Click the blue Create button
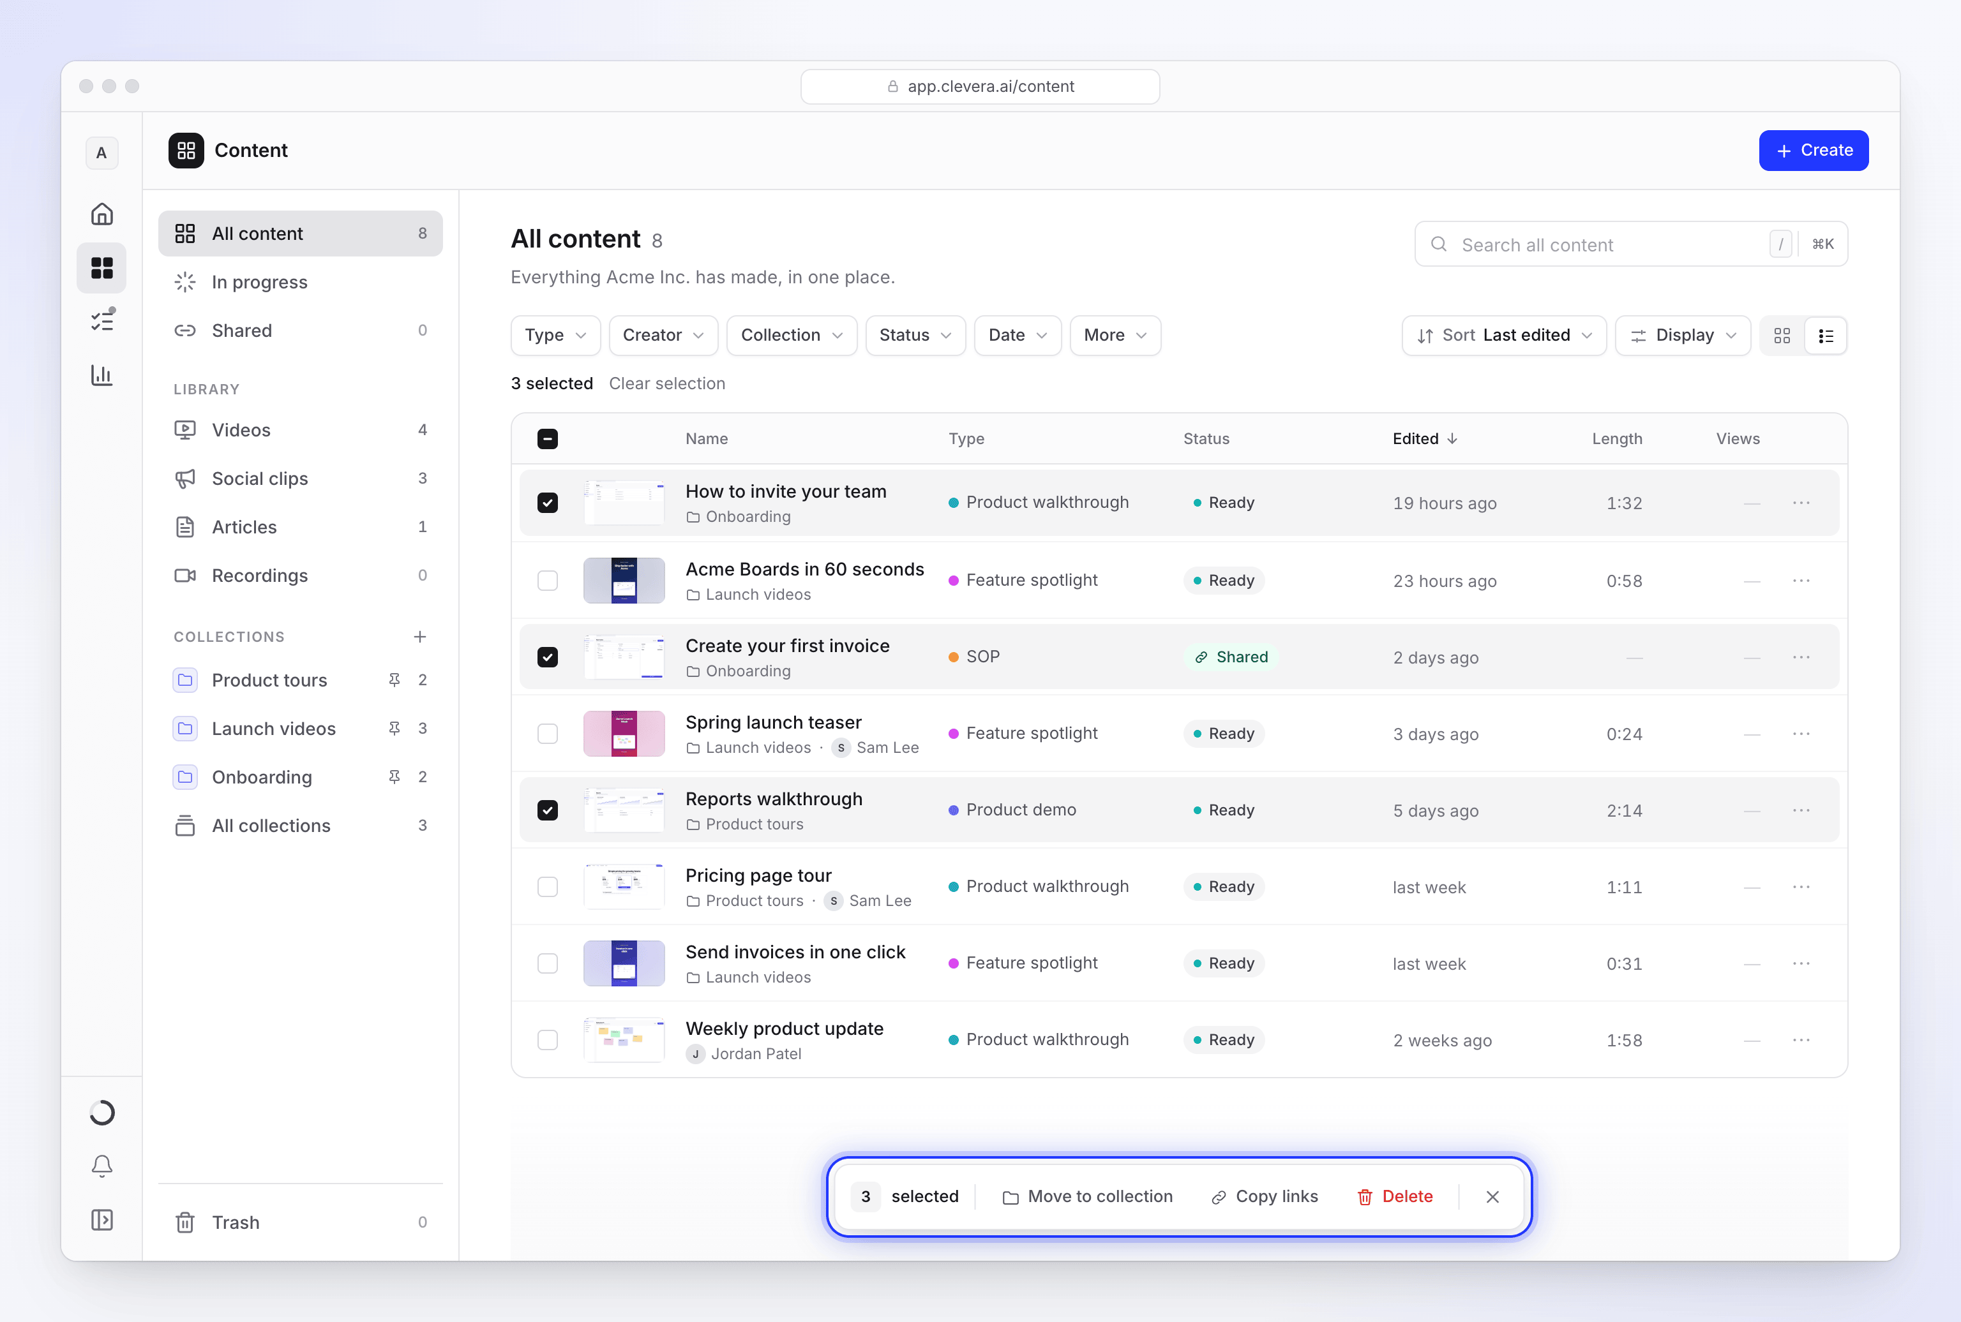This screenshot has width=1961, height=1322. click(1814, 150)
